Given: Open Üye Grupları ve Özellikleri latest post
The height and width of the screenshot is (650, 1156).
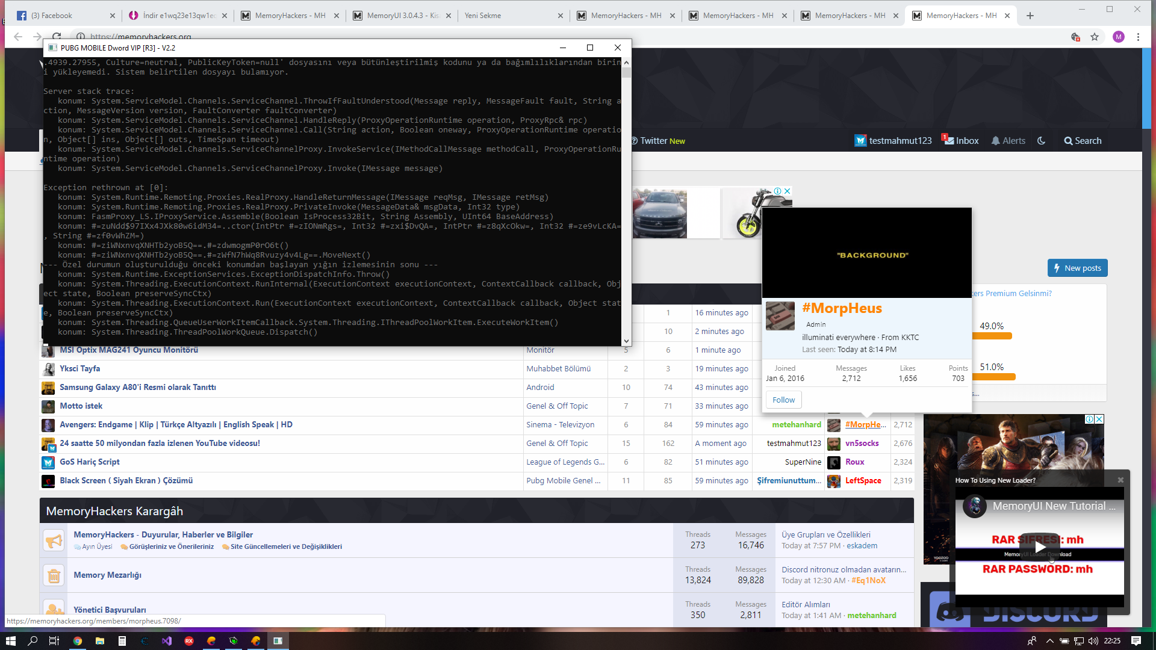Looking at the screenshot, I should click(x=826, y=535).
